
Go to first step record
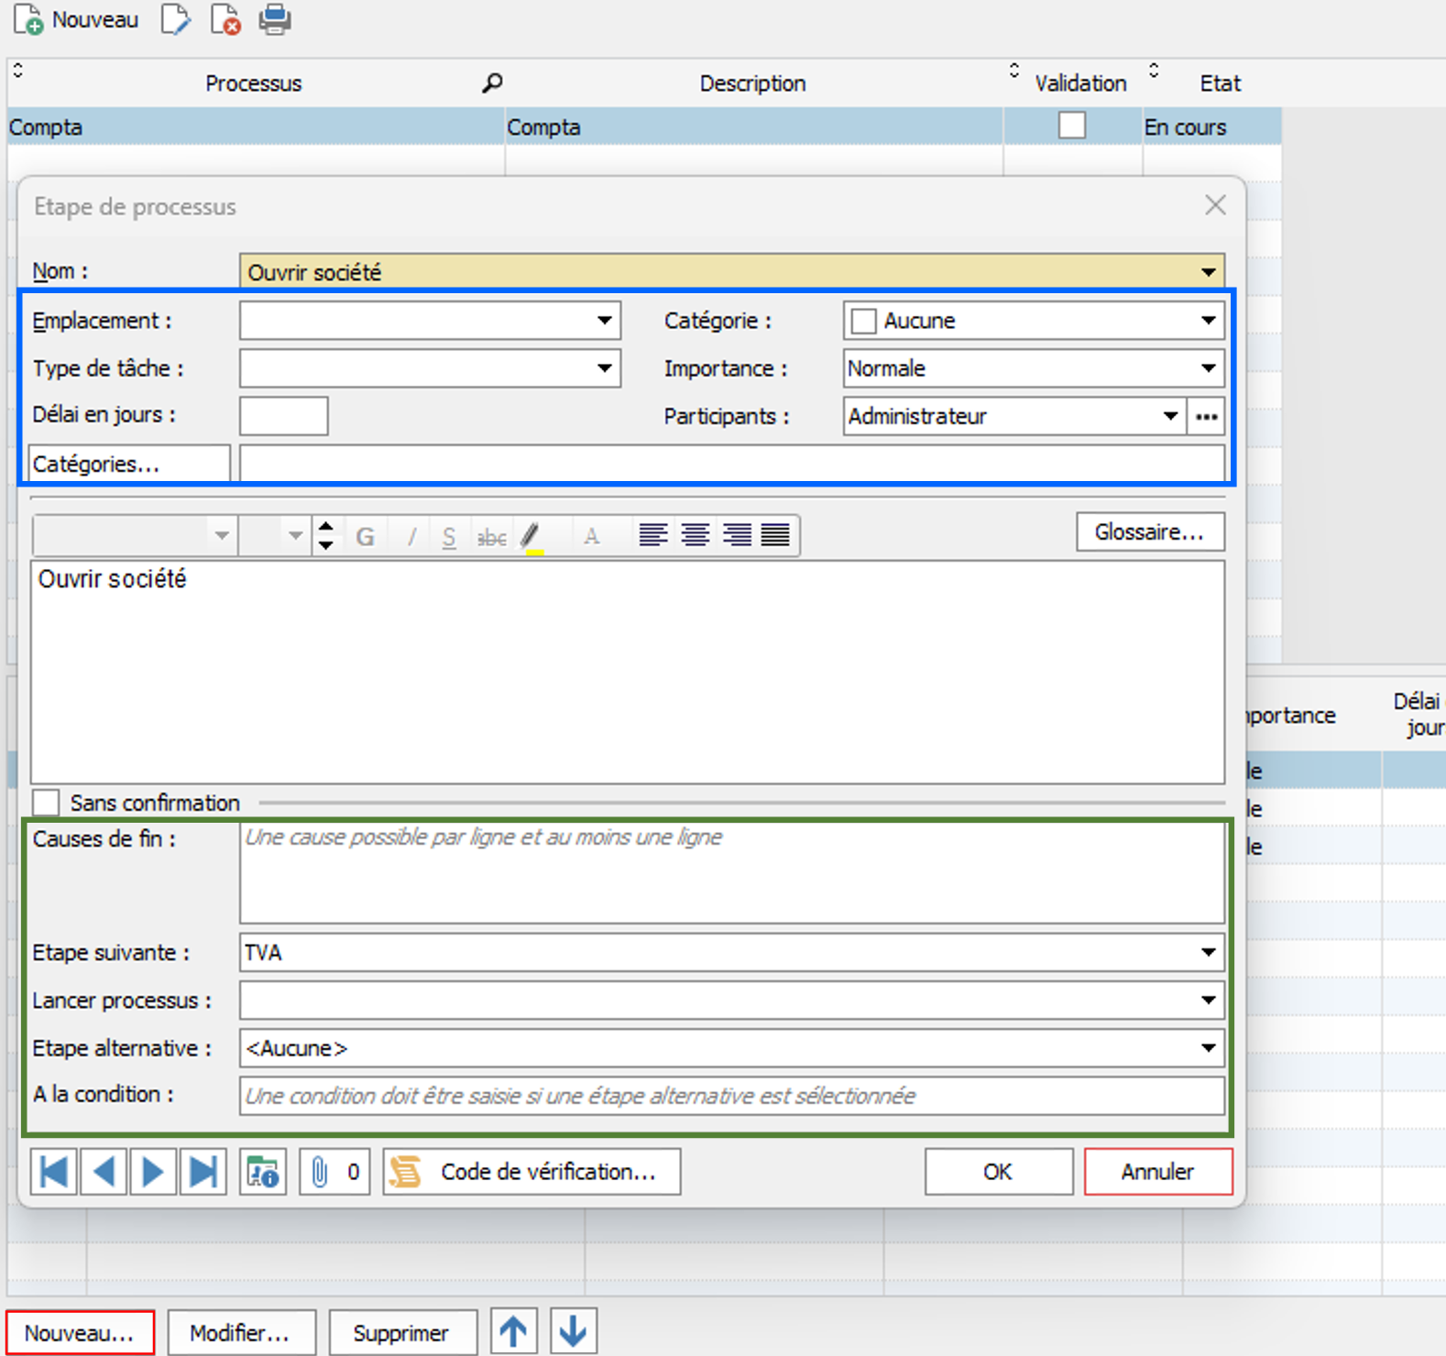coord(54,1172)
